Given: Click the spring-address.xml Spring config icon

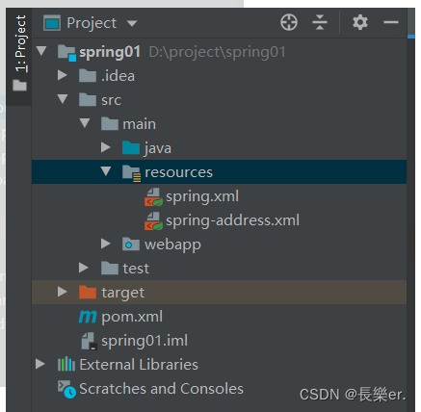Looking at the screenshot, I should 153,220.
